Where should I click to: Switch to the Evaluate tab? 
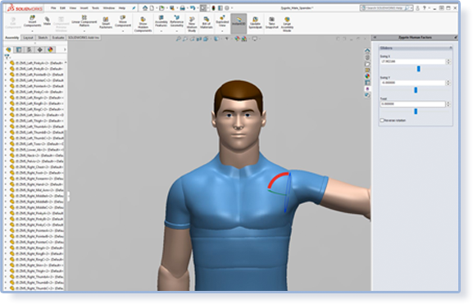pyautogui.click(x=58, y=38)
